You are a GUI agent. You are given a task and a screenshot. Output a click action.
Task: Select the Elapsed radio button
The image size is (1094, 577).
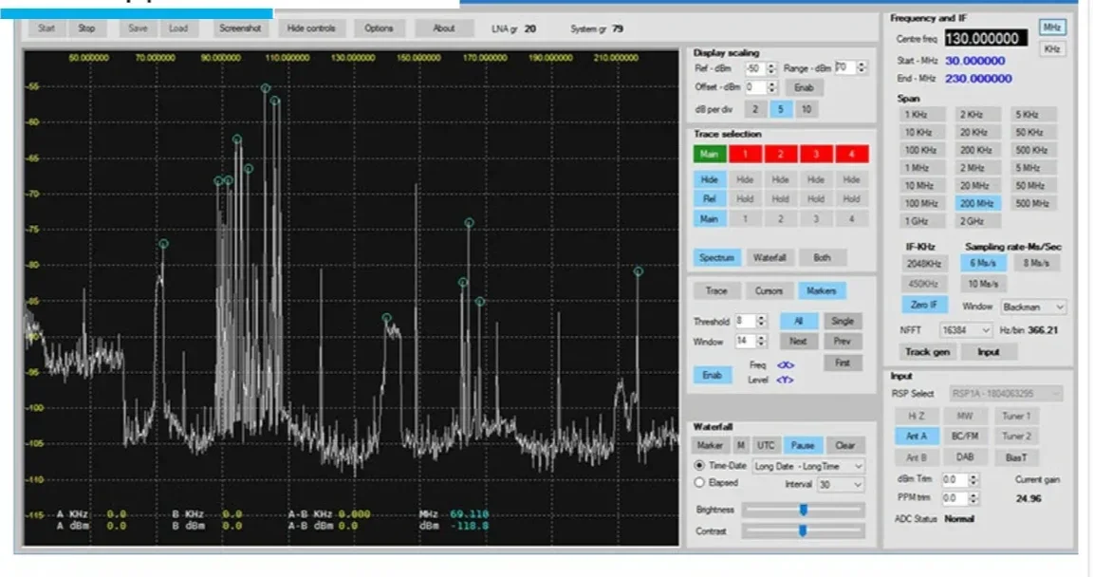coord(699,483)
